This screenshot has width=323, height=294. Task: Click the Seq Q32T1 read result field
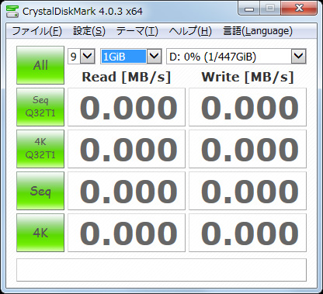point(127,107)
